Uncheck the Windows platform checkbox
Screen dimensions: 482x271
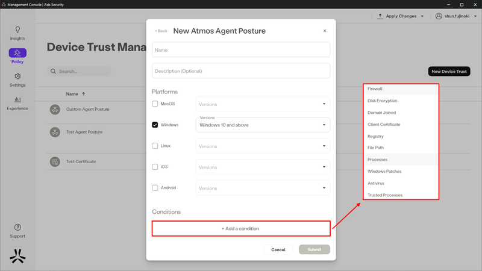[155, 125]
